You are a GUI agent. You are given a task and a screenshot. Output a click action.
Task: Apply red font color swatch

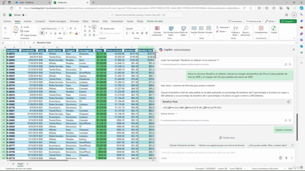pos(76,33)
